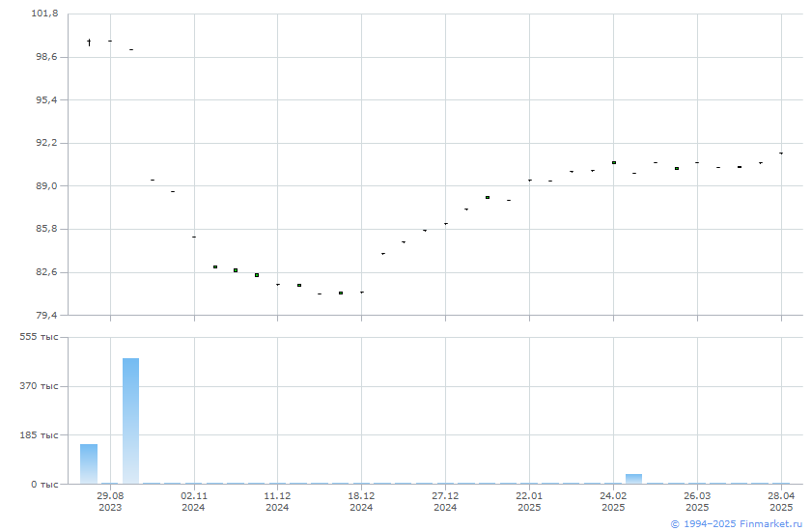Click the '02.11 2024' date label

[194, 501]
